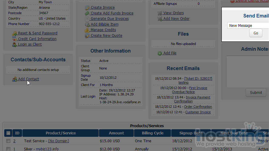This screenshot has width=269, height=151.
Task: Click the Create Add Funds Invoice icon
Action: pyautogui.click(x=87, y=13)
